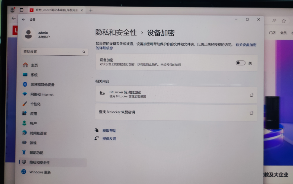Open a new browser tab with plus button

(91, 10)
